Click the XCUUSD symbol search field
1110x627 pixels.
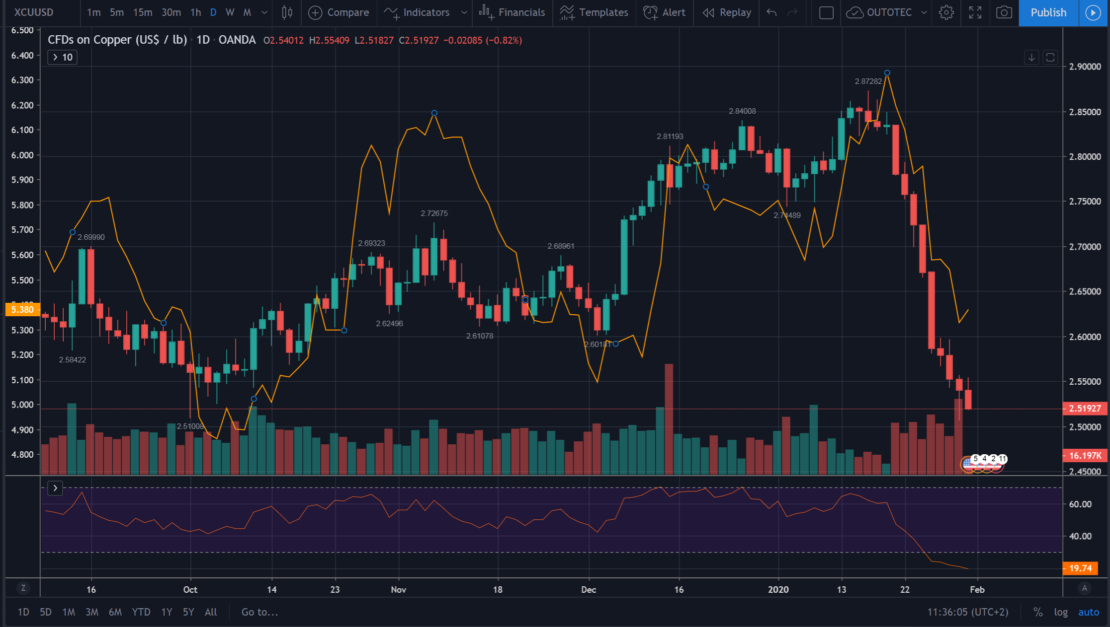pyautogui.click(x=34, y=12)
